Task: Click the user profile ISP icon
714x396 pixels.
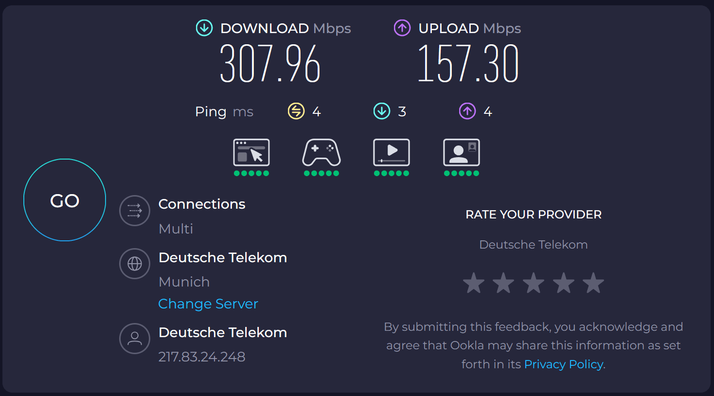Action: (135, 339)
